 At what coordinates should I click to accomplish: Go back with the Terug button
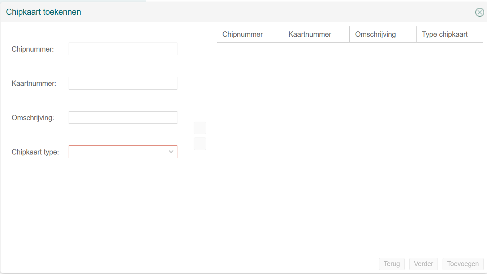point(392,264)
